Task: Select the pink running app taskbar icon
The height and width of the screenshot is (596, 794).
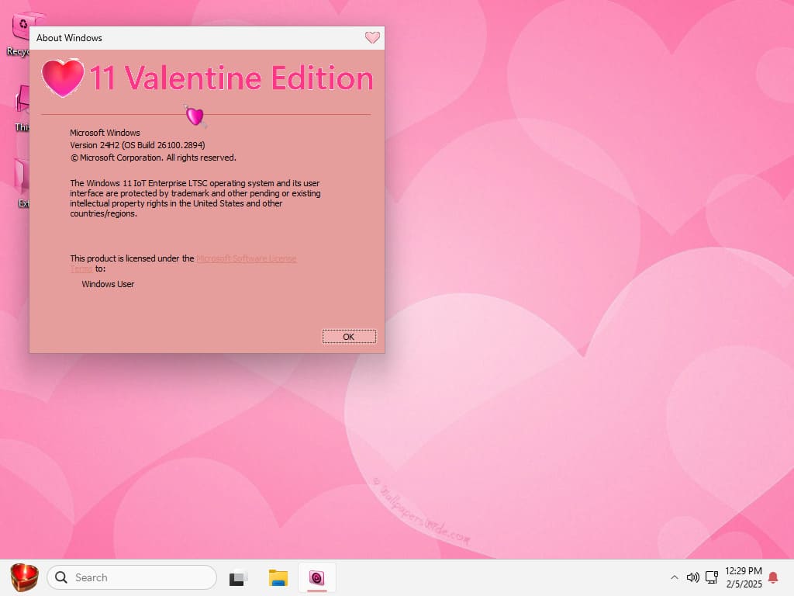Action: click(317, 577)
